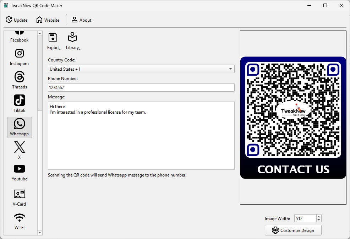Image resolution: width=350 pixels, height=239 pixels.
Task: Click inside the Message text area
Action: tap(141, 142)
